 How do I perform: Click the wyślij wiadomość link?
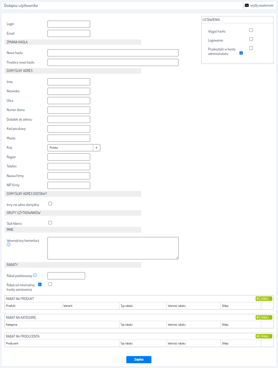click(x=262, y=5)
